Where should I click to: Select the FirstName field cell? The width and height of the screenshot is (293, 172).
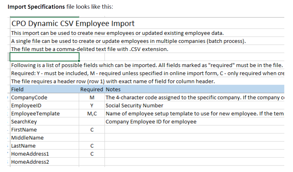pyautogui.click(x=44, y=130)
